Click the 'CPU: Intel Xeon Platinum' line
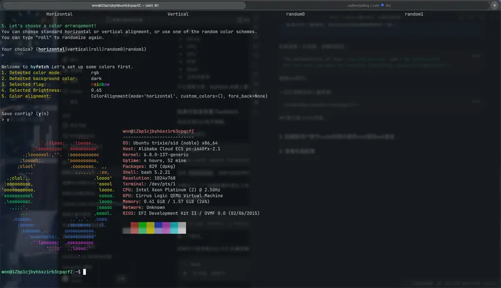 point(171,190)
